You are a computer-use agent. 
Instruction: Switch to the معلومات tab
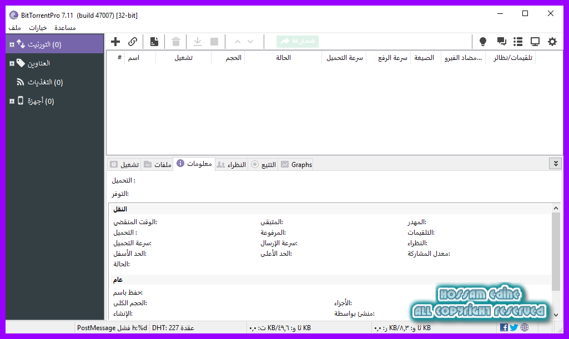pyautogui.click(x=194, y=164)
